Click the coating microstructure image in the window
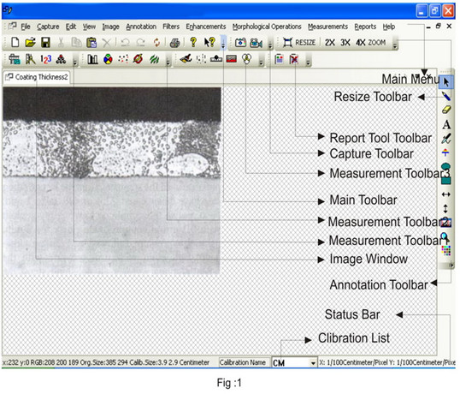460x394 pixels. pyautogui.click(x=112, y=181)
